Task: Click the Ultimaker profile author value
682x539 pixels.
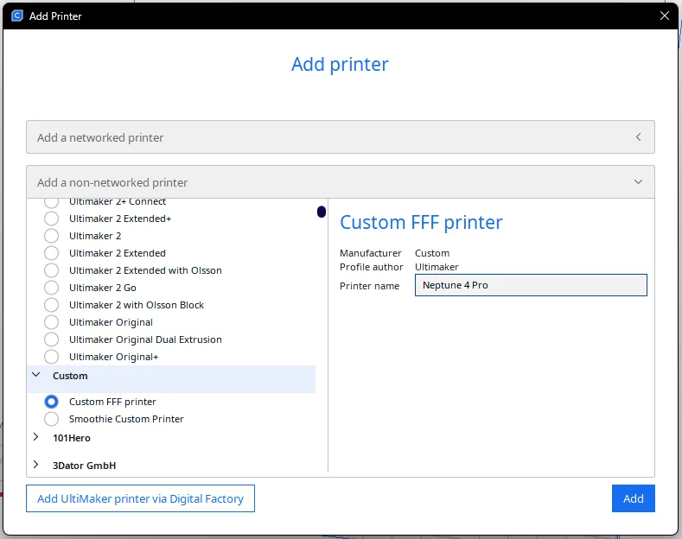Action: pos(437,267)
